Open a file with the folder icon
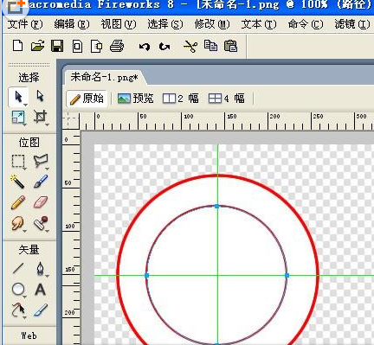 38,46
